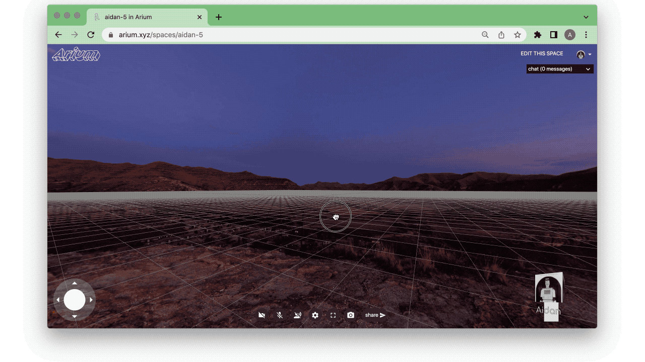
Task: Open a new browser tab
Action: (218, 17)
